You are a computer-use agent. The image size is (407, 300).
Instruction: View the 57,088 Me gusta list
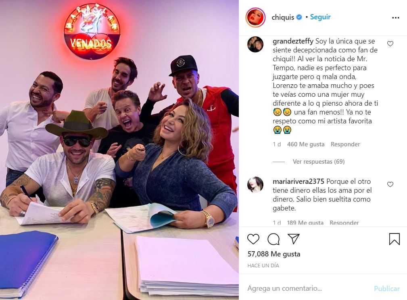(274, 254)
